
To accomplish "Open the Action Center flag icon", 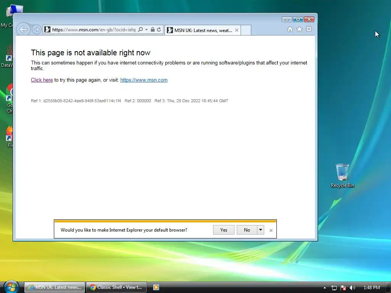I will pos(343,288).
